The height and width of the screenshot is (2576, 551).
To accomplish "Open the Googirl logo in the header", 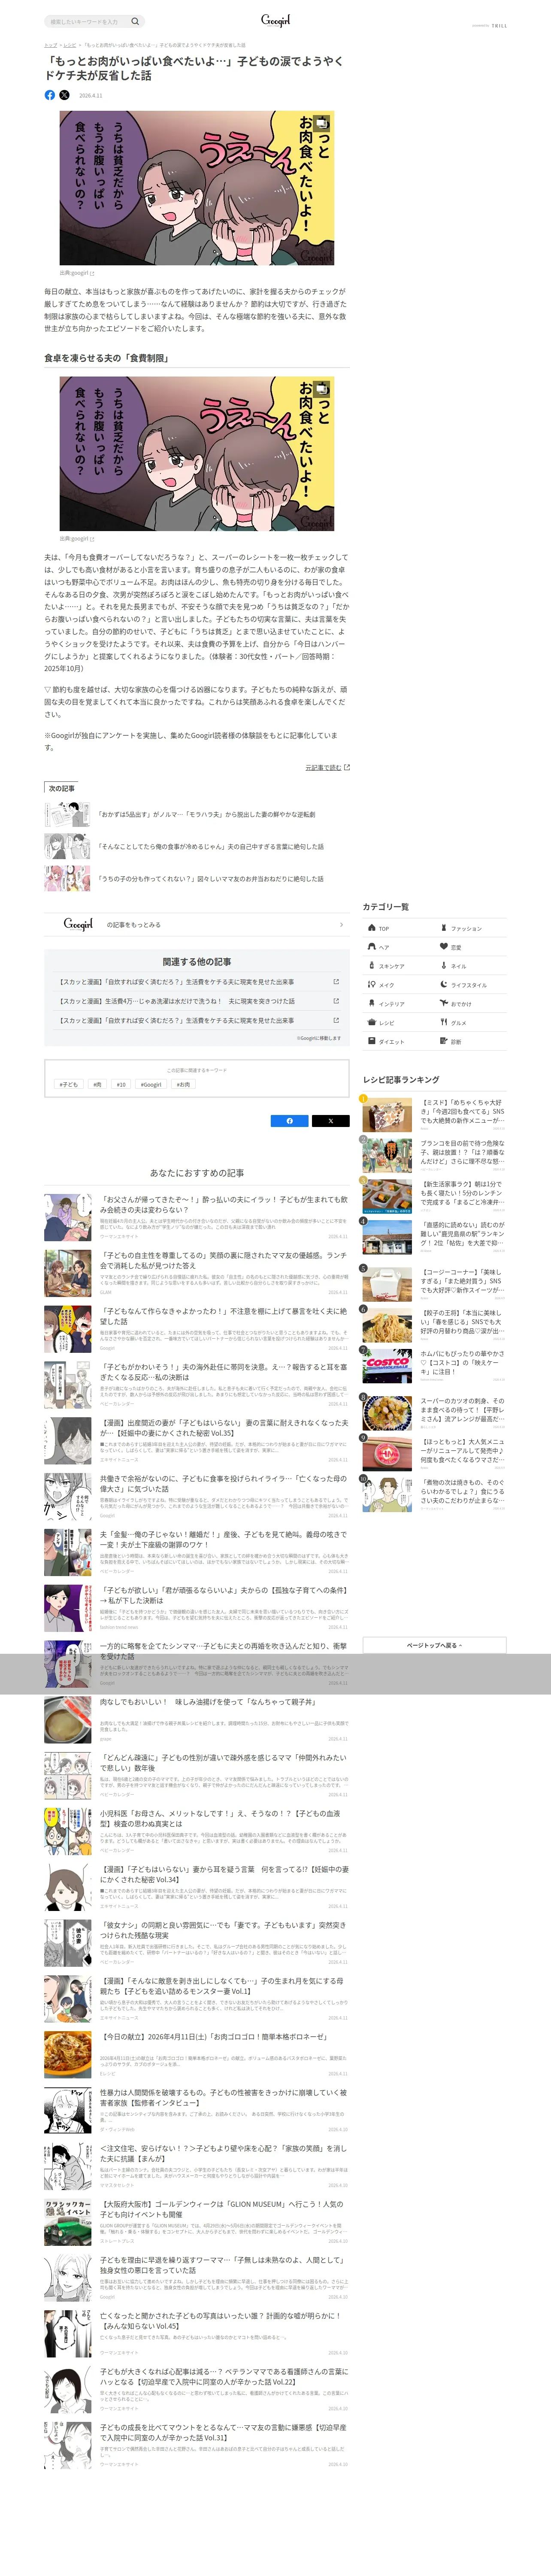I will coord(275,20).
